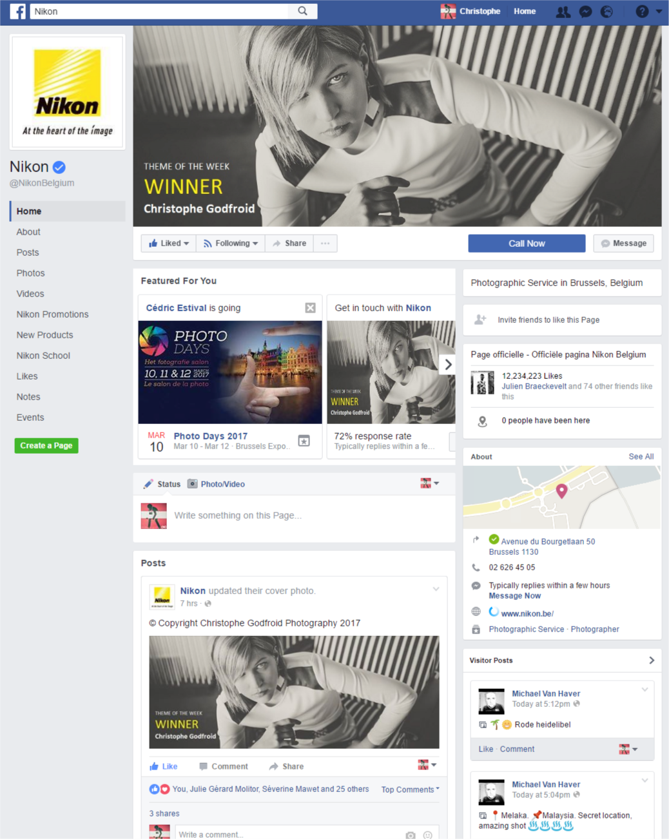Click the invite friends person icon
This screenshot has height=839, width=669.
(x=480, y=320)
